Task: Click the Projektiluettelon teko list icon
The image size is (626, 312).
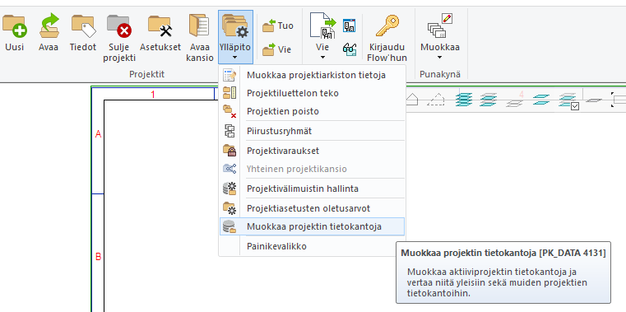Action: tap(230, 93)
